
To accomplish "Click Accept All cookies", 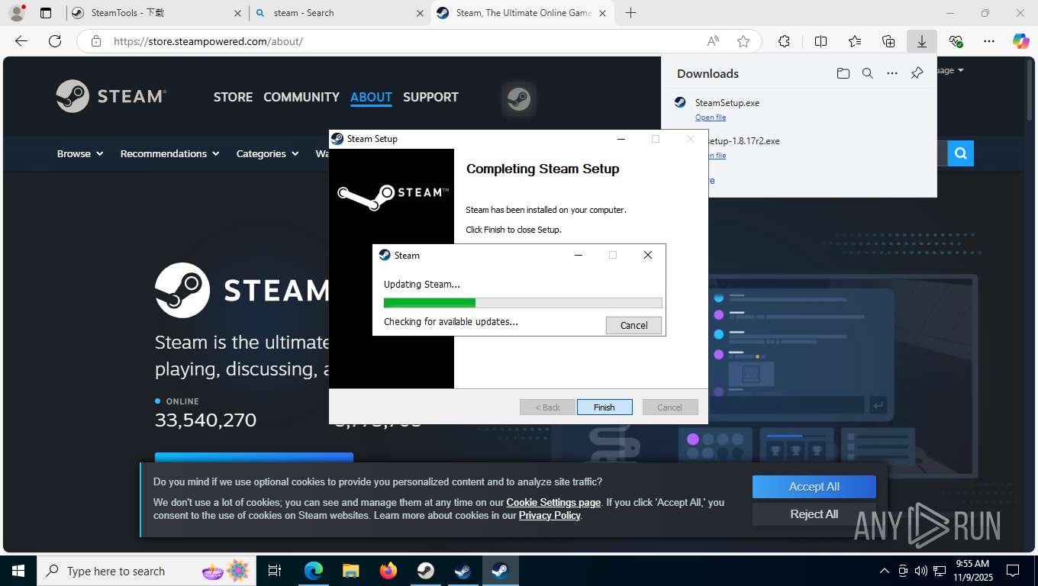I will point(814,487).
